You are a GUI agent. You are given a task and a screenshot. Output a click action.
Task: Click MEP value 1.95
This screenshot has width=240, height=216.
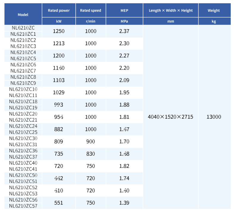pyautogui.click(x=124, y=93)
